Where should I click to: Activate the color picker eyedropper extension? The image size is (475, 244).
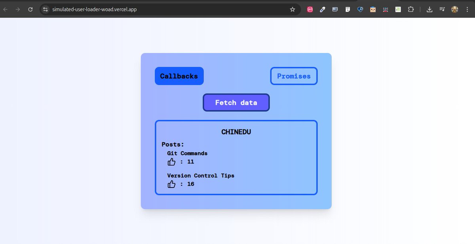(322, 9)
